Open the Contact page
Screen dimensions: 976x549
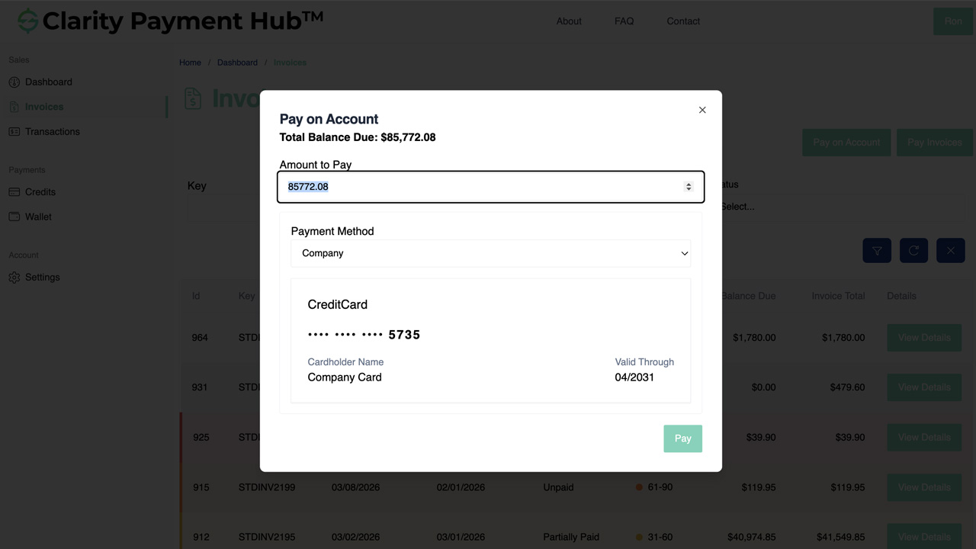click(682, 21)
